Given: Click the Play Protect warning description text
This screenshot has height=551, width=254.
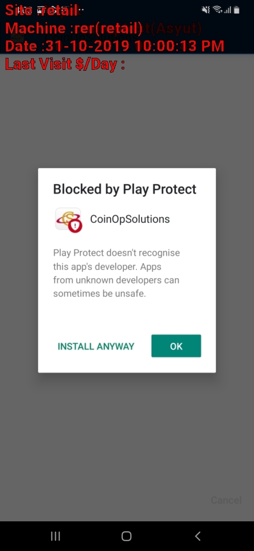Looking at the screenshot, I should 117,274.
